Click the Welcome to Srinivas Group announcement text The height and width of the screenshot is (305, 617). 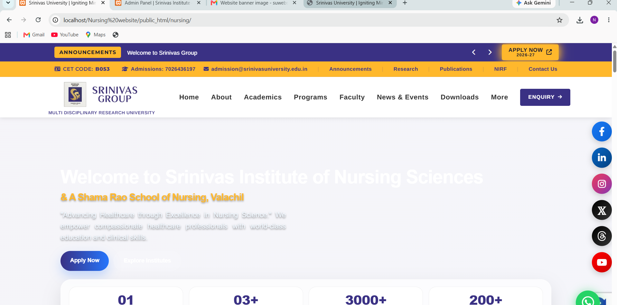162,53
